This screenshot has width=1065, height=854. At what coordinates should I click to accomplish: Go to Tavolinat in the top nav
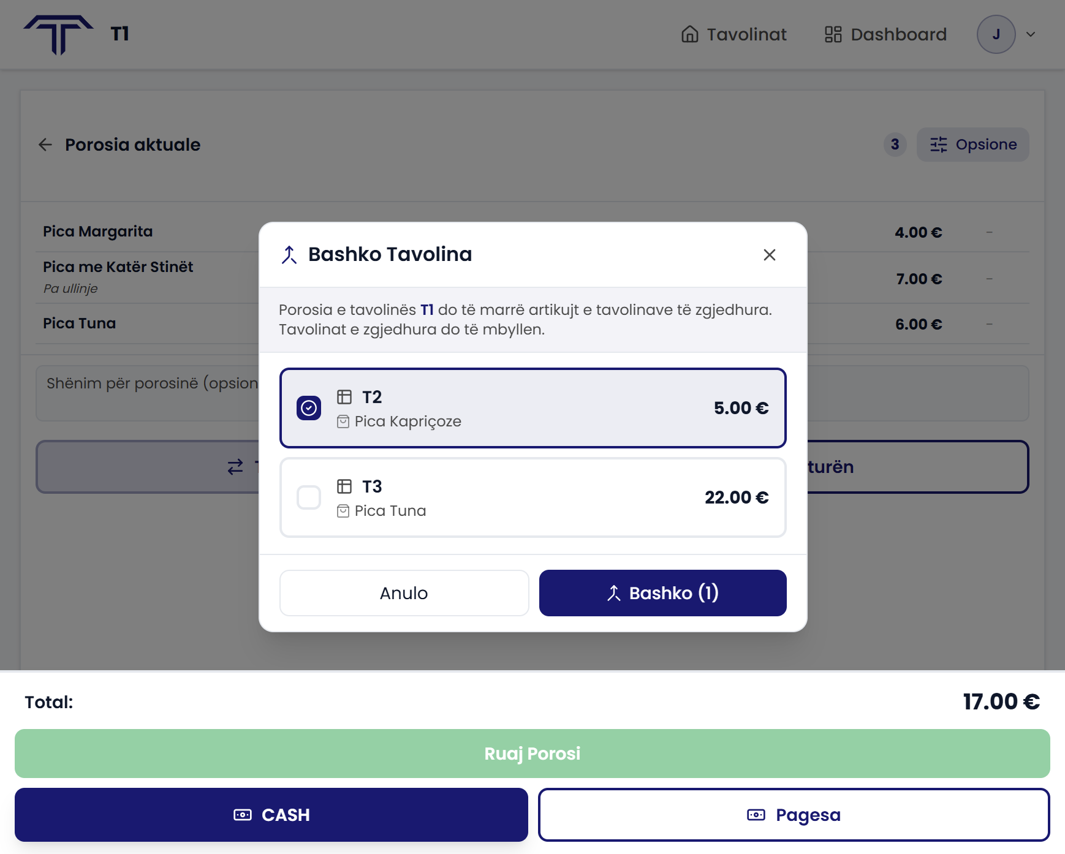pos(733,34)
